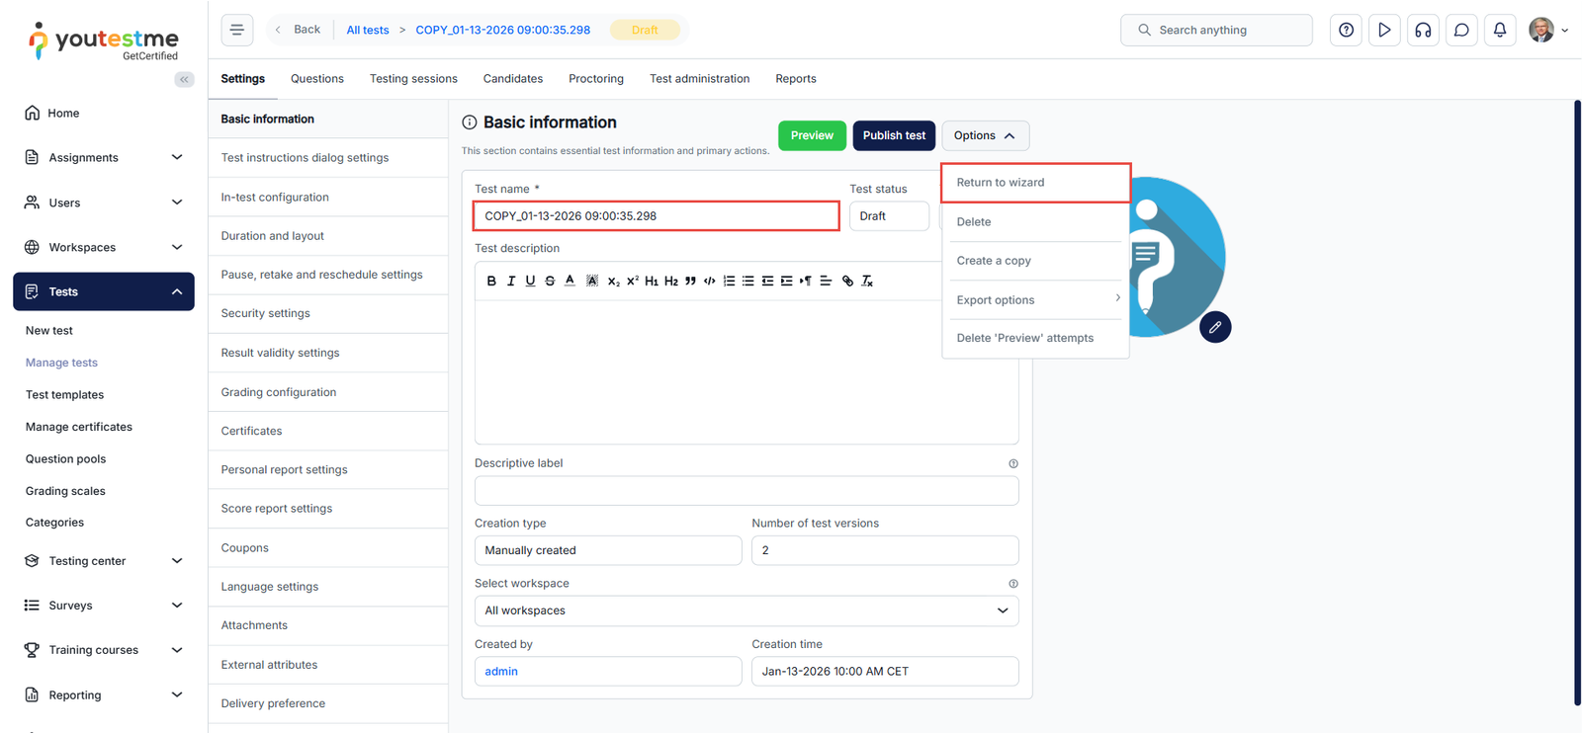Follow the All tests breadcrumb link
This screenshot has height=733, width=1582.
click(x=368, y=30)
